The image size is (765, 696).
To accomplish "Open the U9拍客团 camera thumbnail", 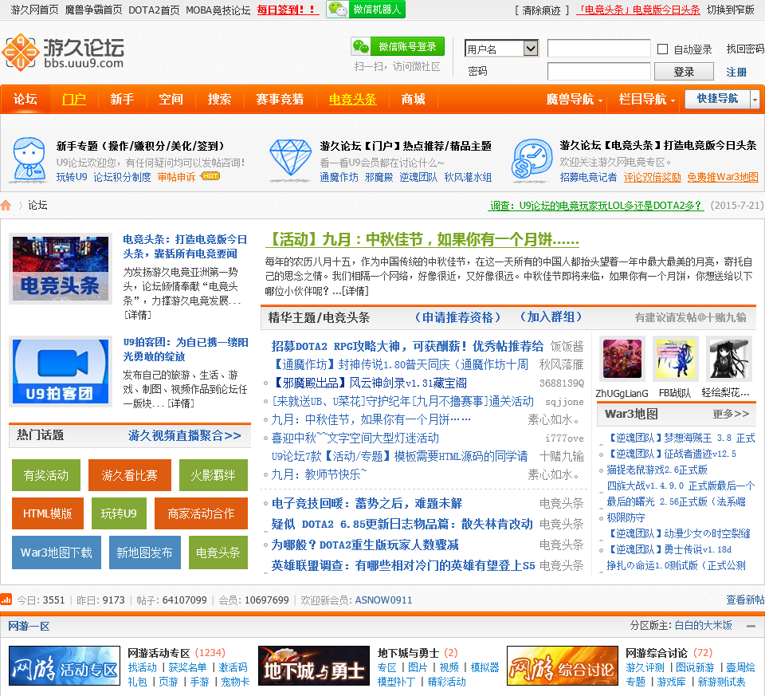I will [61, 372].
